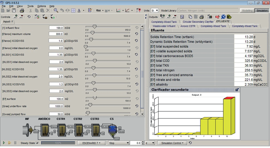Viewport: 270px width, 148px height.
Task: Open the Units dropdown
Action: 155,11
